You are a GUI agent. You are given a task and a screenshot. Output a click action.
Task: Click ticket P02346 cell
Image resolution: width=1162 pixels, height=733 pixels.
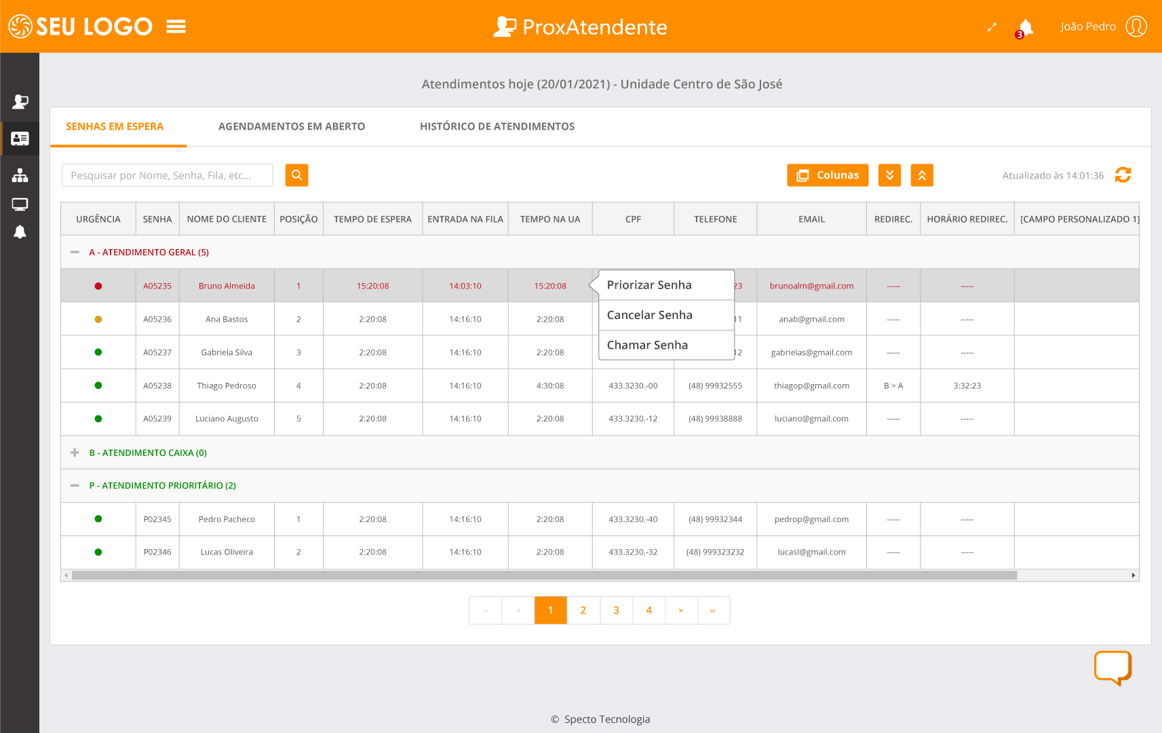157,552
